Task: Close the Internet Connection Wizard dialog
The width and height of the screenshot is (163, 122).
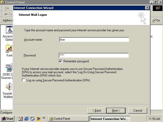Action: click(x=147, y=8)
